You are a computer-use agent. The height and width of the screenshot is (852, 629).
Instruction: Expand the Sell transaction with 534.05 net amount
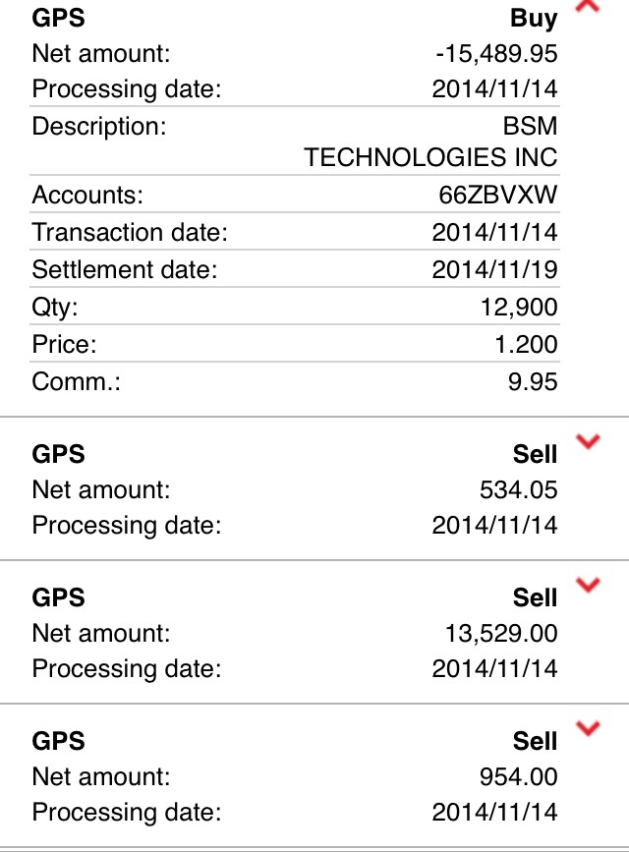pos(588,442)
